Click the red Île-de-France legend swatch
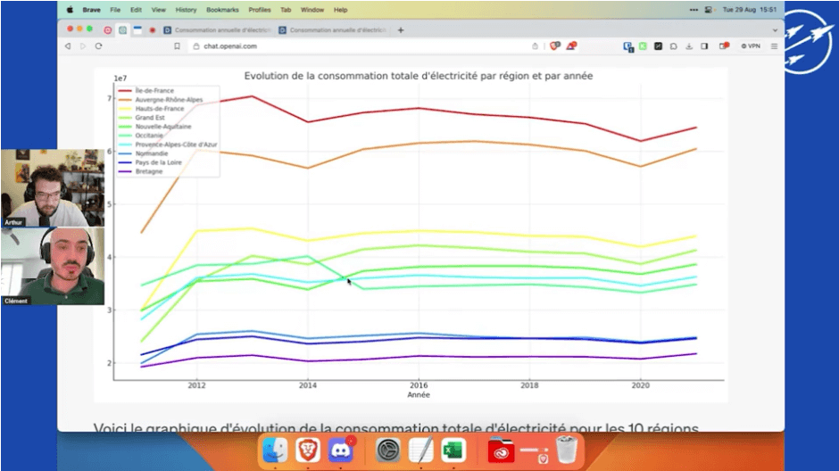This screenshot has width=839, height=471. [125, 91]
